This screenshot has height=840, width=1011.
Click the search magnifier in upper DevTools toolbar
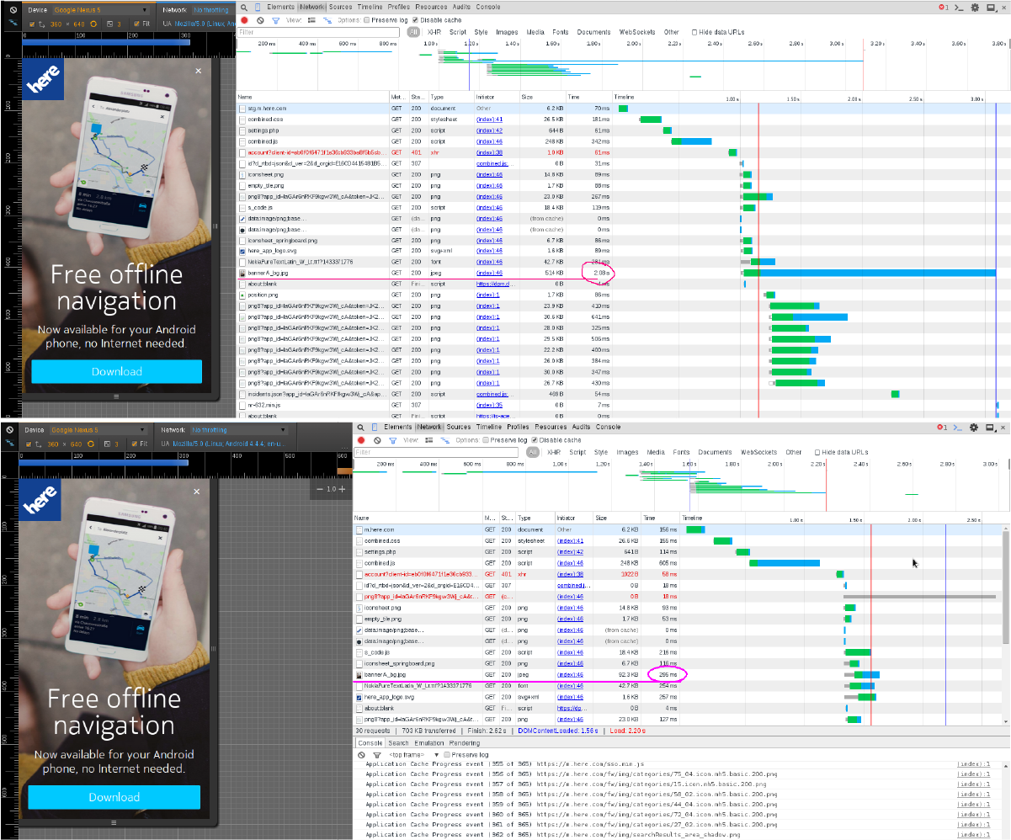[x=244, y=7]
